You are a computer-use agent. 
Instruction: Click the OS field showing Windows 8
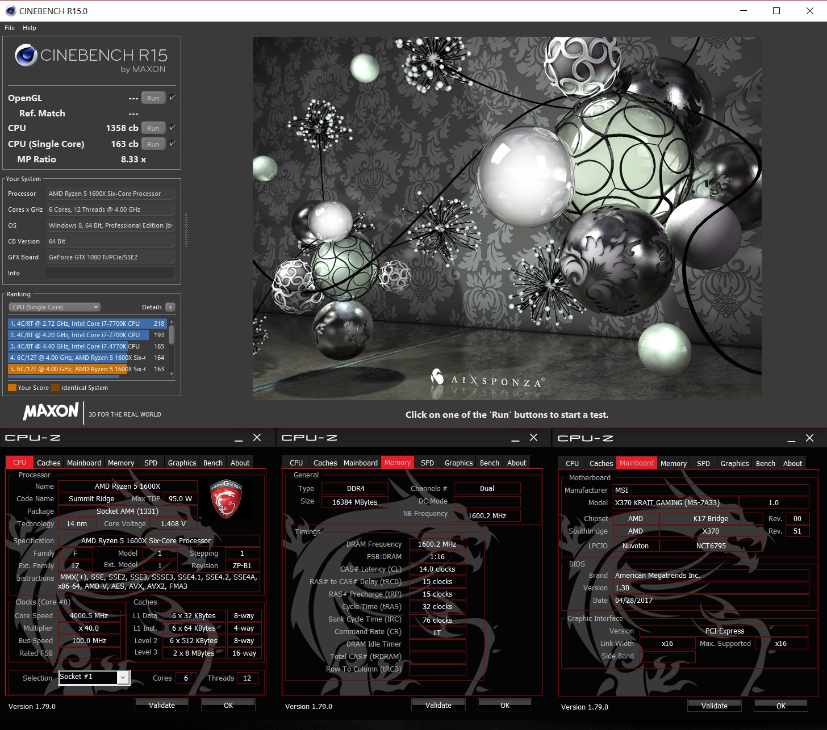[110, 225]
